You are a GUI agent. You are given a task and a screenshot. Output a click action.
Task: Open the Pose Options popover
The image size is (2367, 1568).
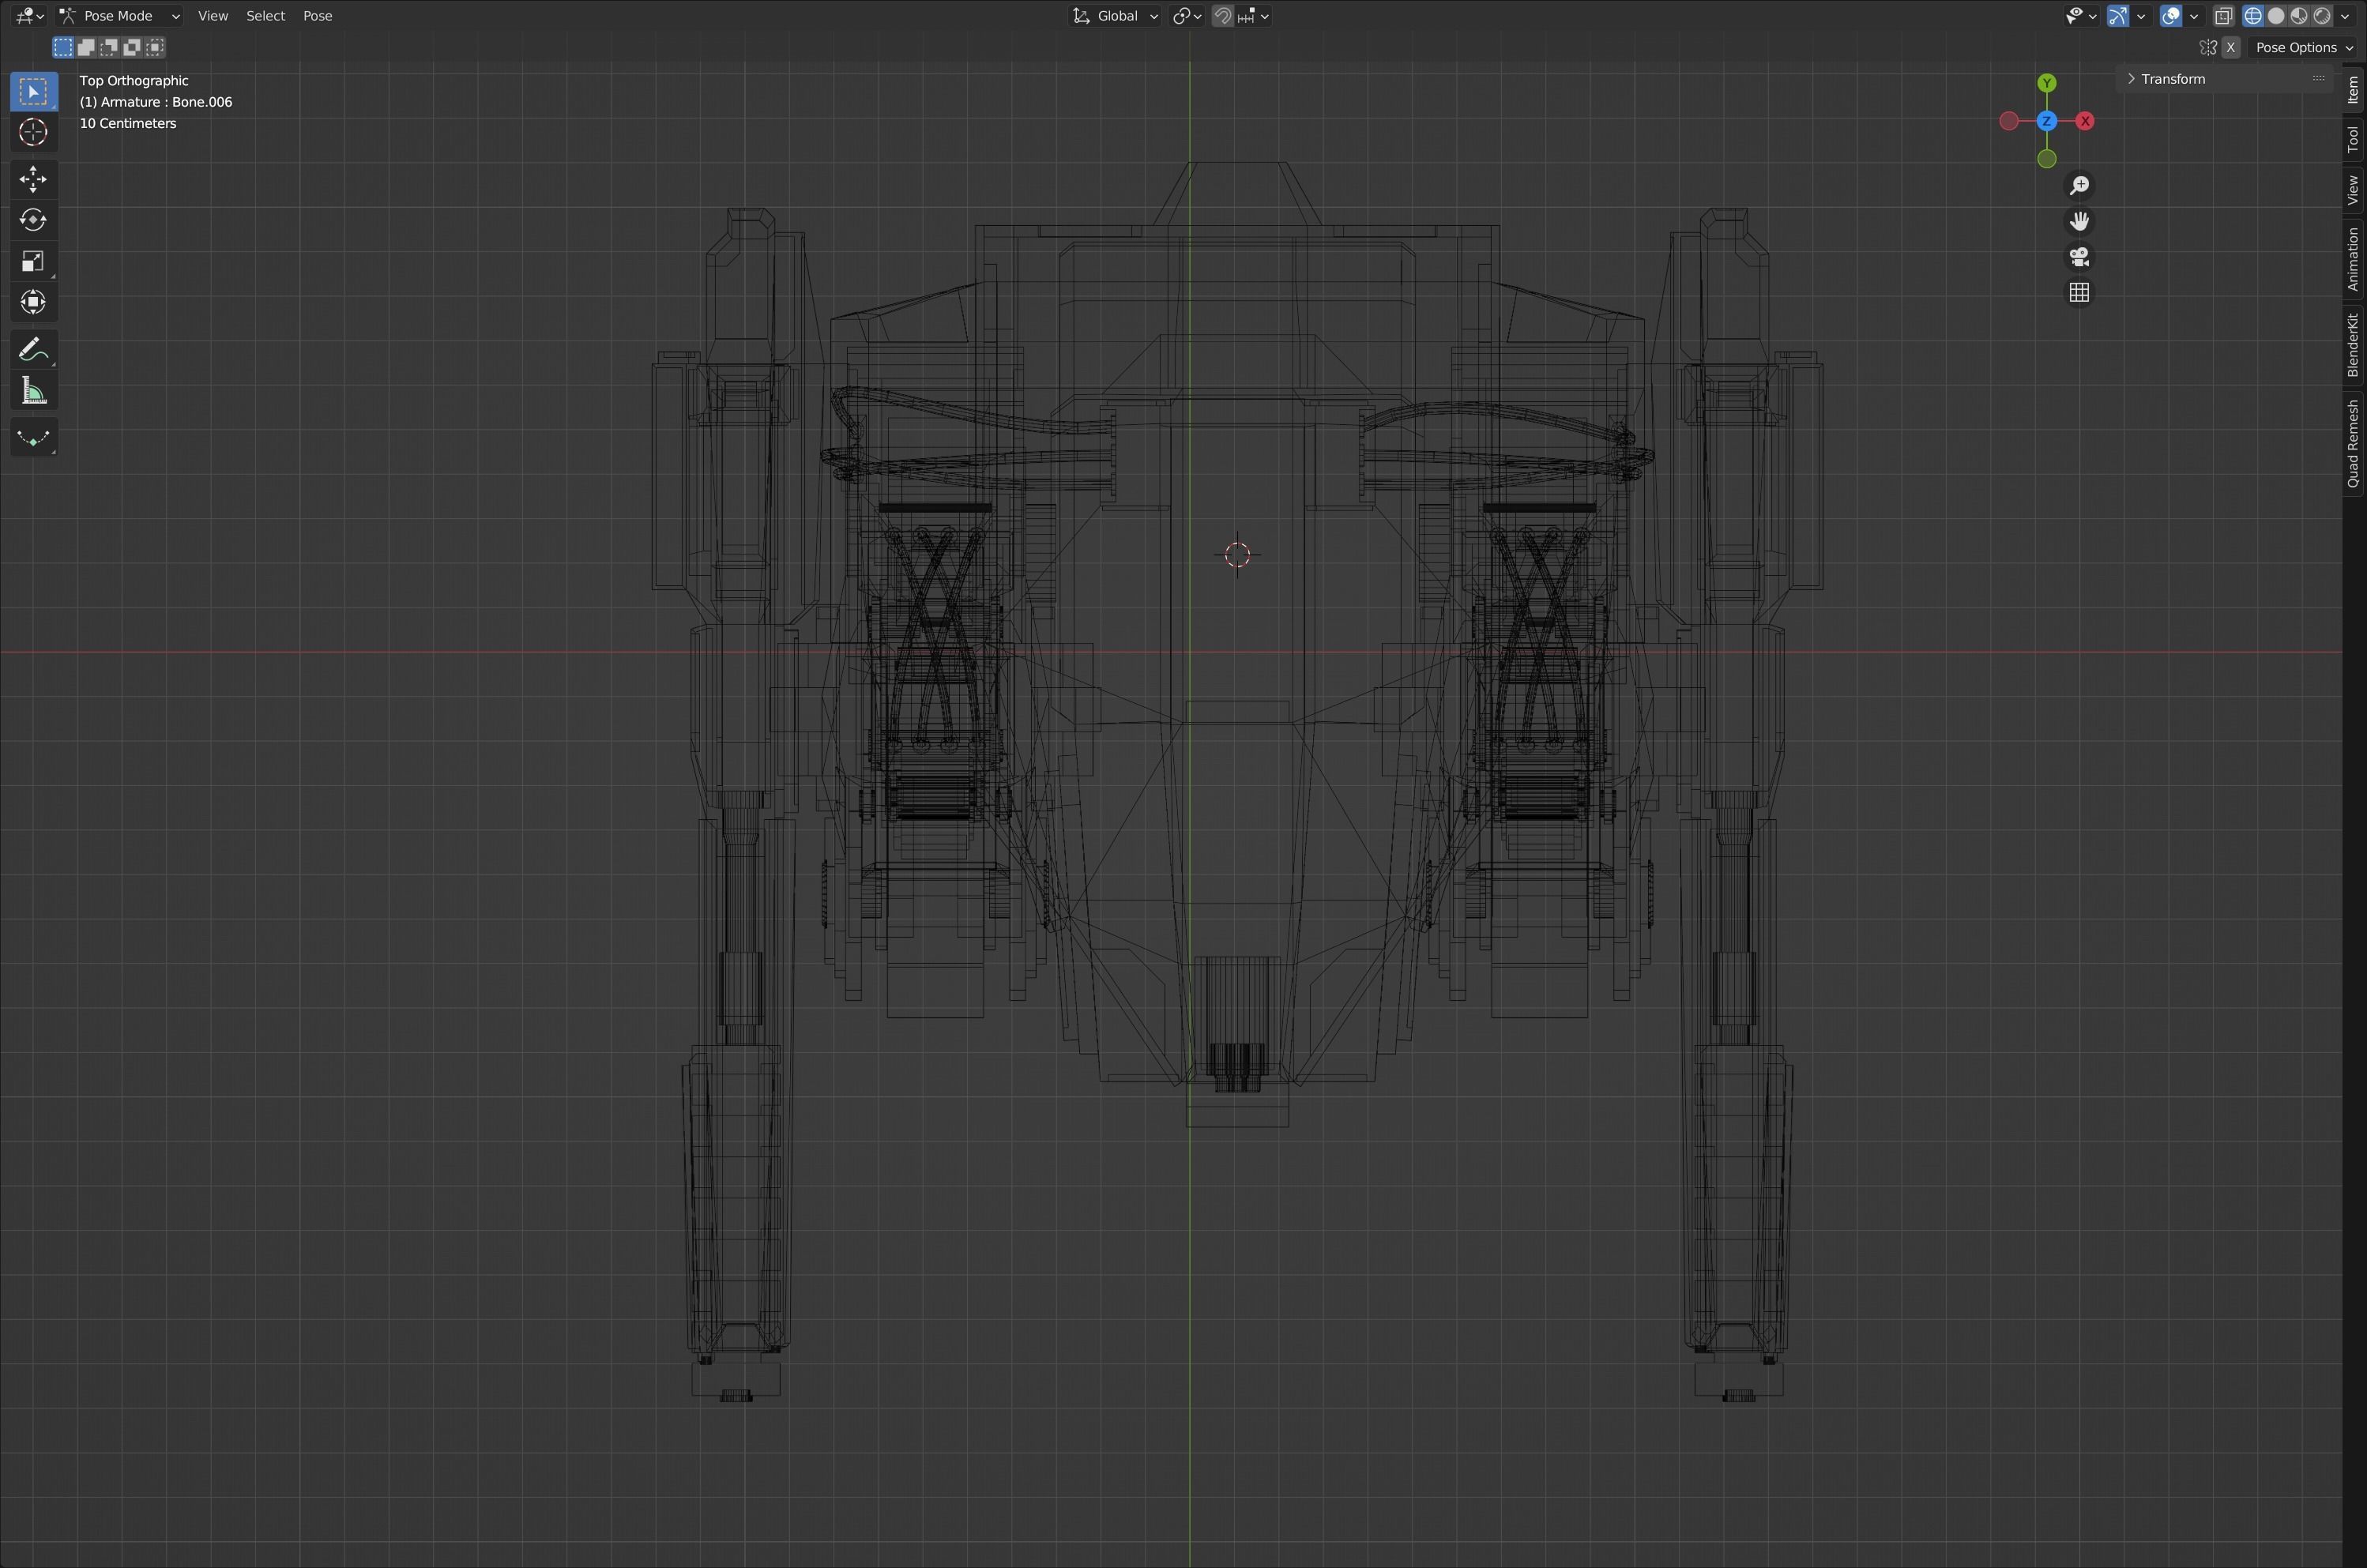(2304, 48)
